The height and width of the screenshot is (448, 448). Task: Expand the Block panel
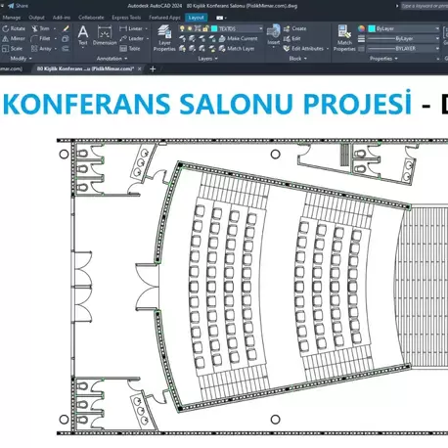click(298, 59)
